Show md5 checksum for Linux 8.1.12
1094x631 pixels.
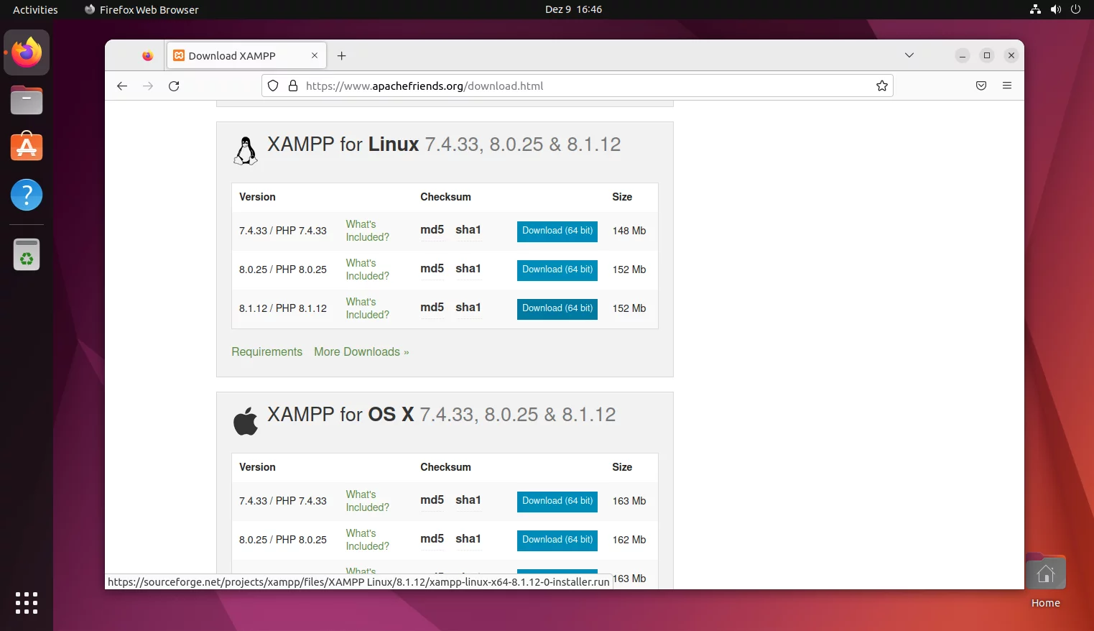click(x=432, y=308)
